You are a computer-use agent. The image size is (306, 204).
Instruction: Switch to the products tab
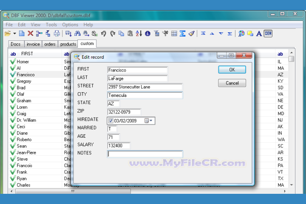pos(68,44)
